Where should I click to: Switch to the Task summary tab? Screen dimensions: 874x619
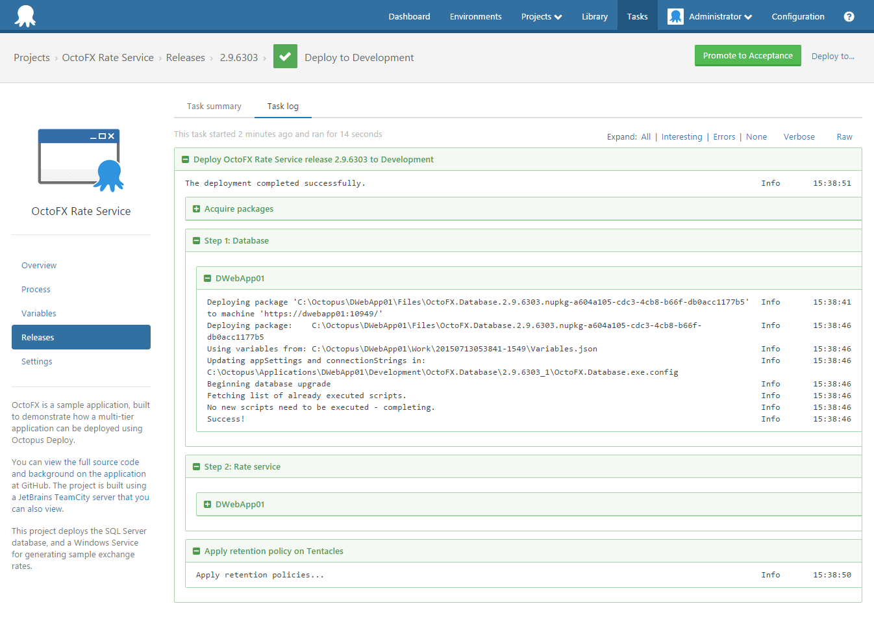(x=214, y=106)
